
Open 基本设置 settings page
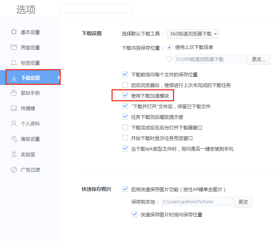30,32
